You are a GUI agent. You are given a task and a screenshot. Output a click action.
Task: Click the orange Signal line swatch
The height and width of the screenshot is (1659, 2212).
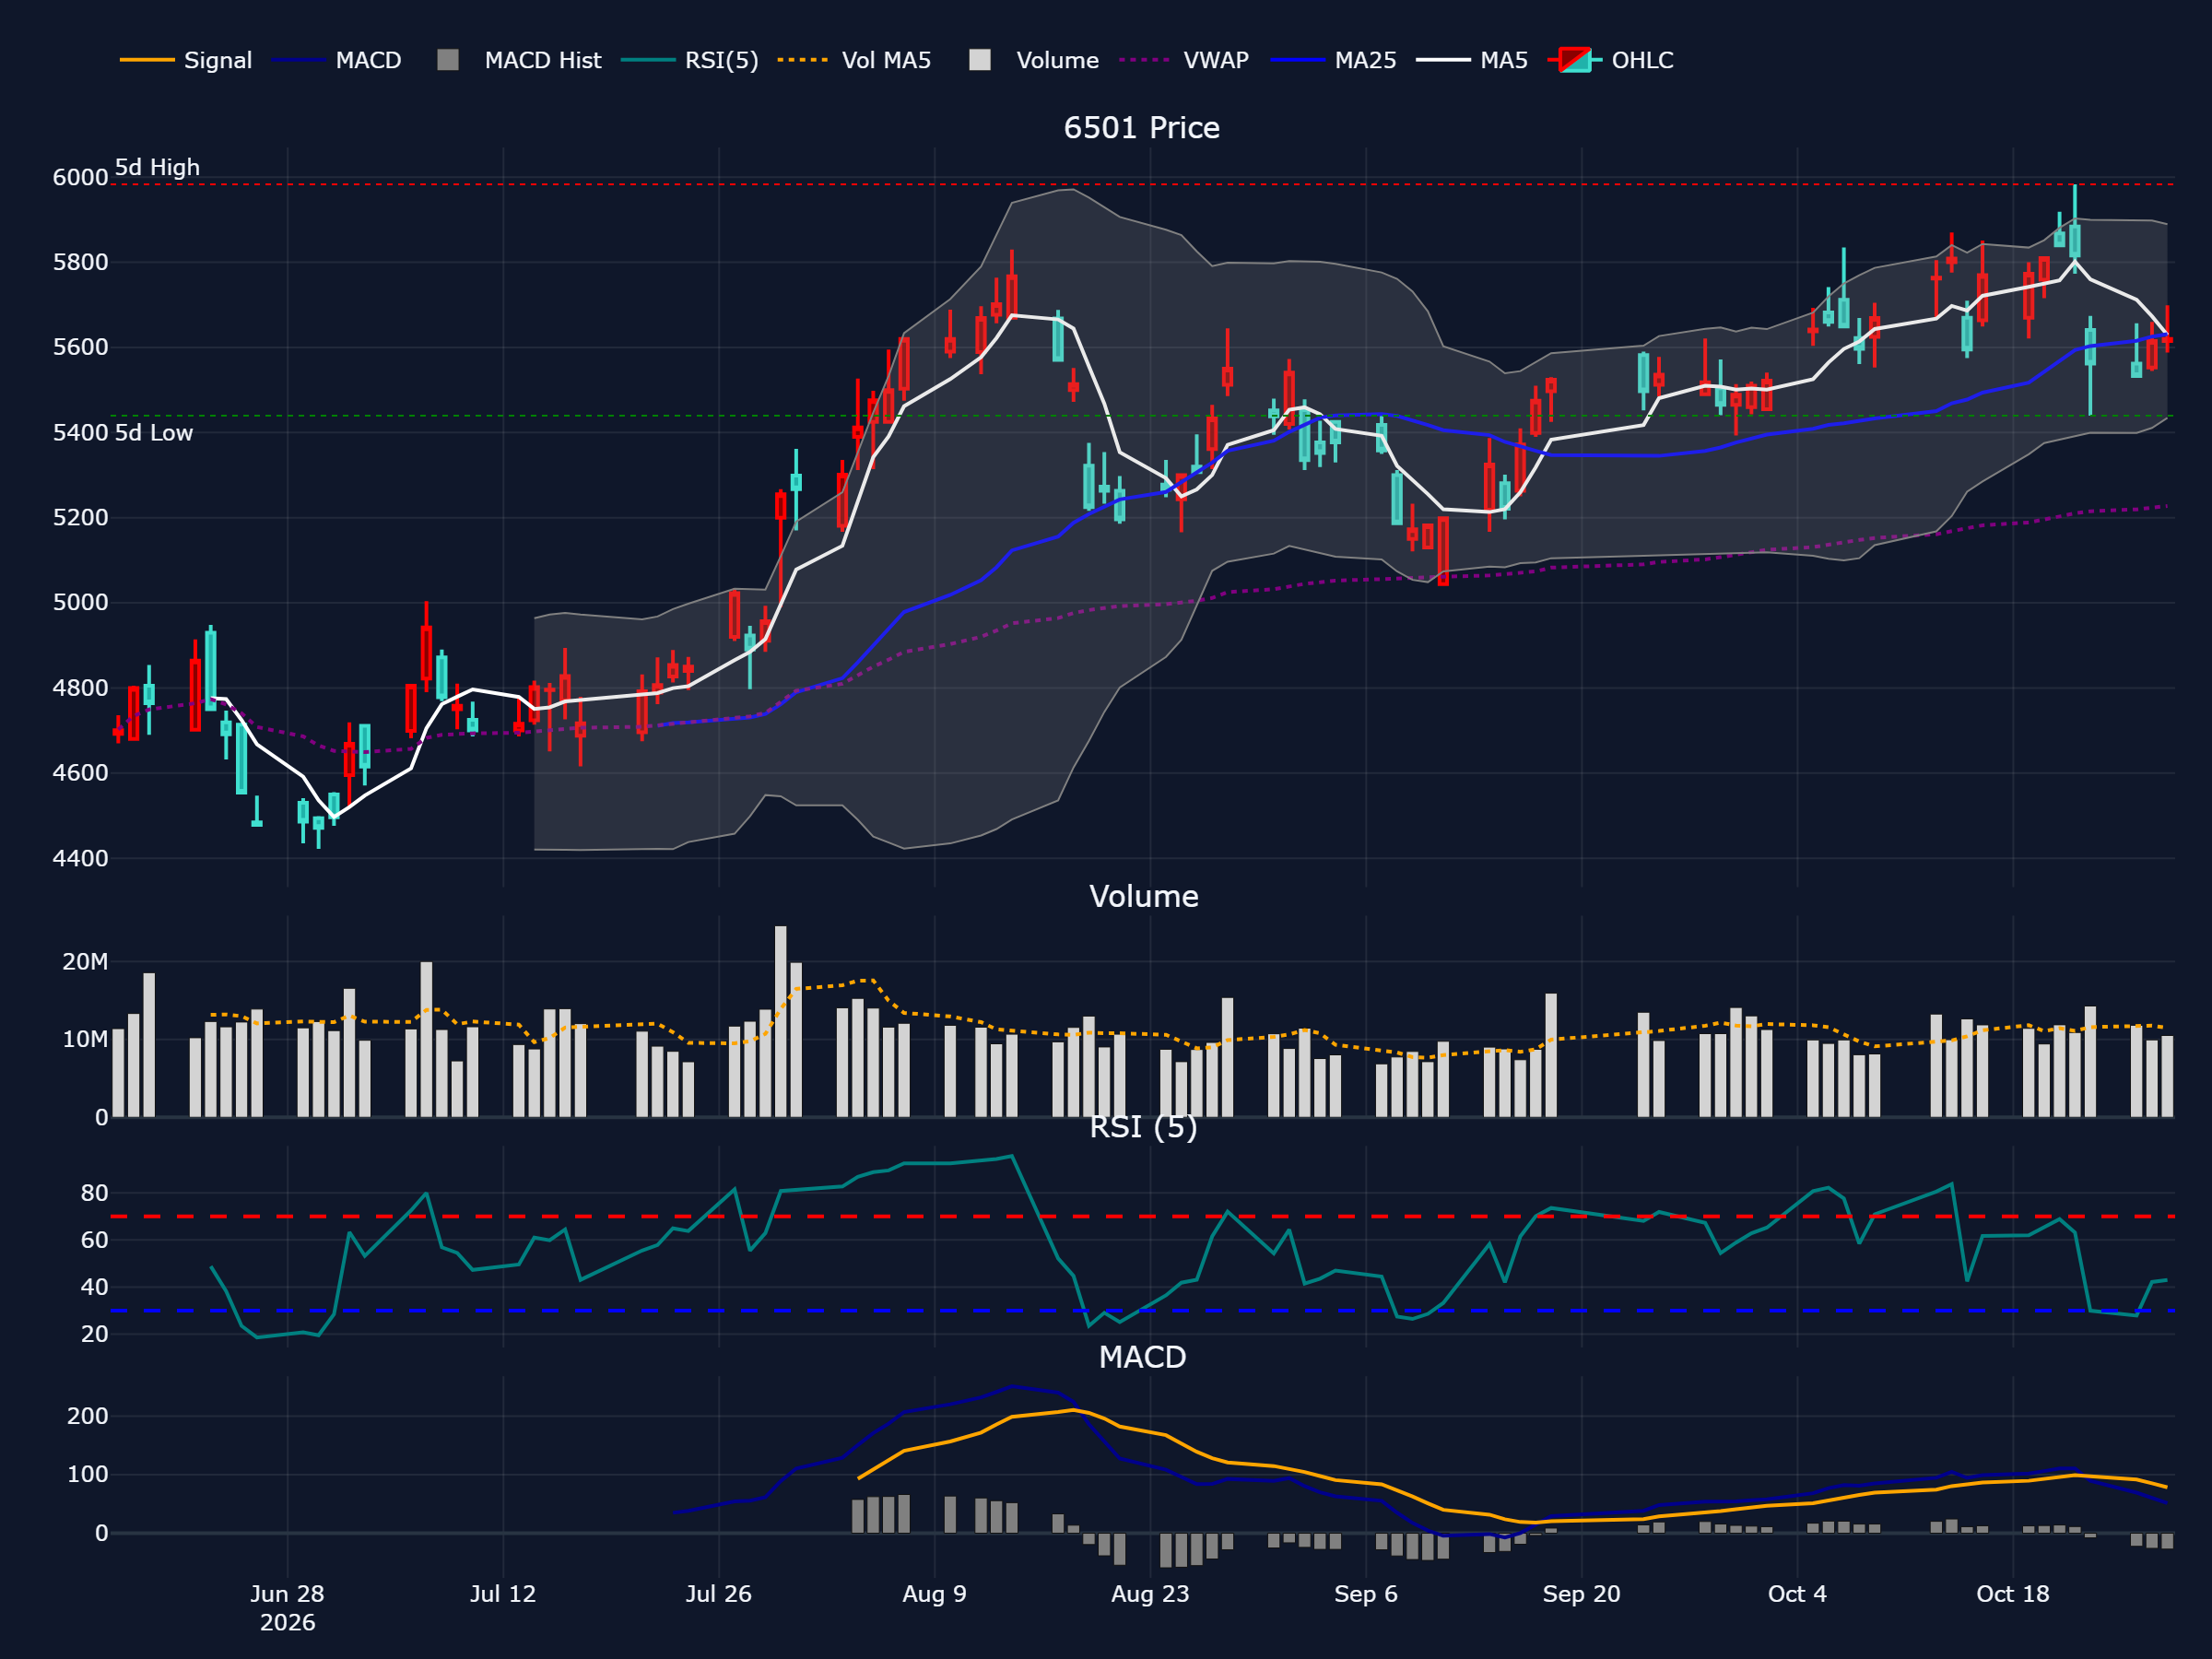coord(147,60)
